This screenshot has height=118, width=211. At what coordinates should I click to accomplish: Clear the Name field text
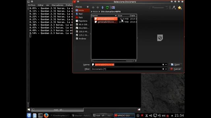163,65
